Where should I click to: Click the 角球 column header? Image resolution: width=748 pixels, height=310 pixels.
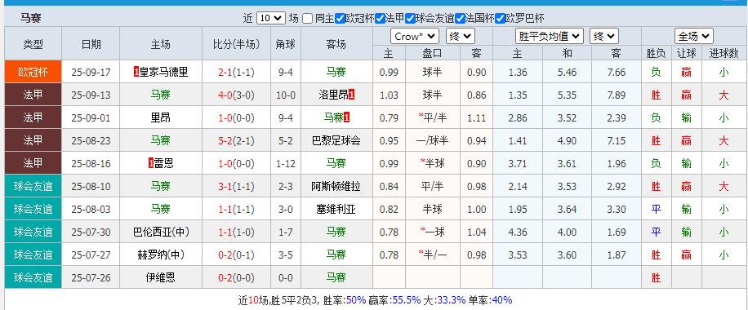click(285, 44)
